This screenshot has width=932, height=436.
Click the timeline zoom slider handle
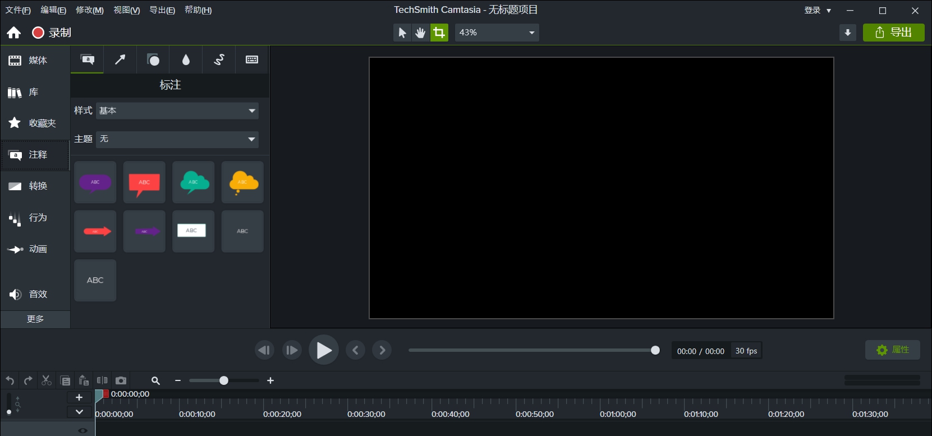click(x=224, y=380)
